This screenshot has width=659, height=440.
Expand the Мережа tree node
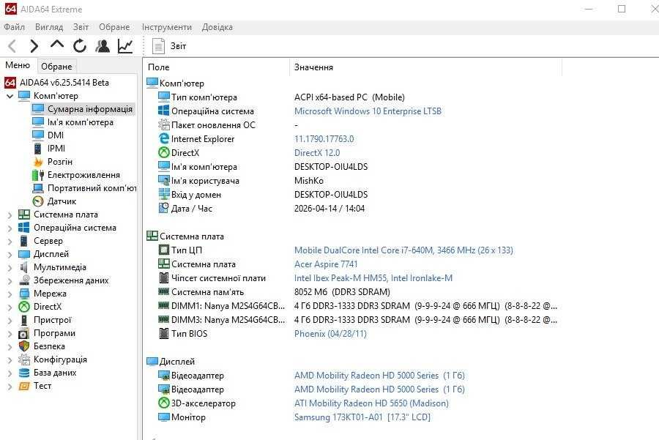click(x=10, y=294)
